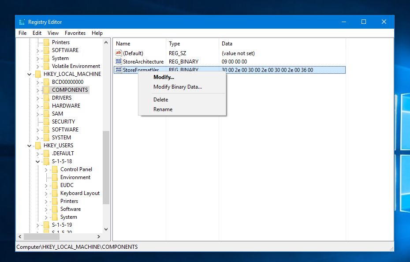This screenshot has width=410, height=262.
Task: Open the Favorites menu
Action: coord(75,33)
